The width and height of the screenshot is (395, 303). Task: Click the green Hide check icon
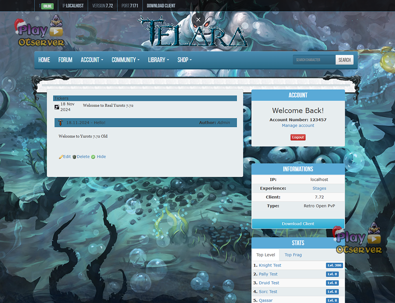(x=93, y=157)
